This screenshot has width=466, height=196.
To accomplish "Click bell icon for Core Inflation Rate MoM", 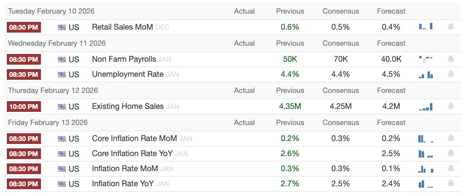I will click(x=450, y=138).
